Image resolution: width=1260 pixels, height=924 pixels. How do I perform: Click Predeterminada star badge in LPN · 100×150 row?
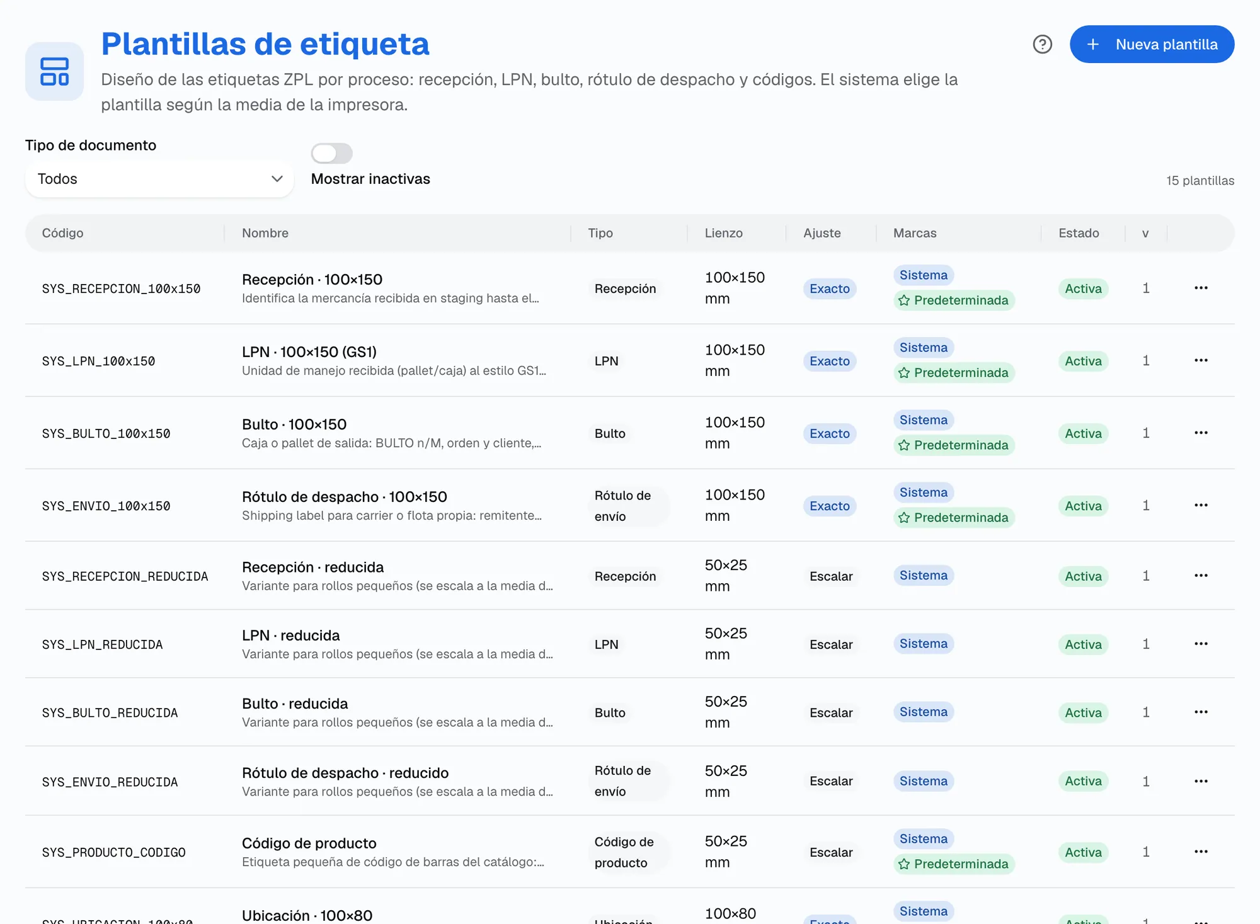coord(954,373)
